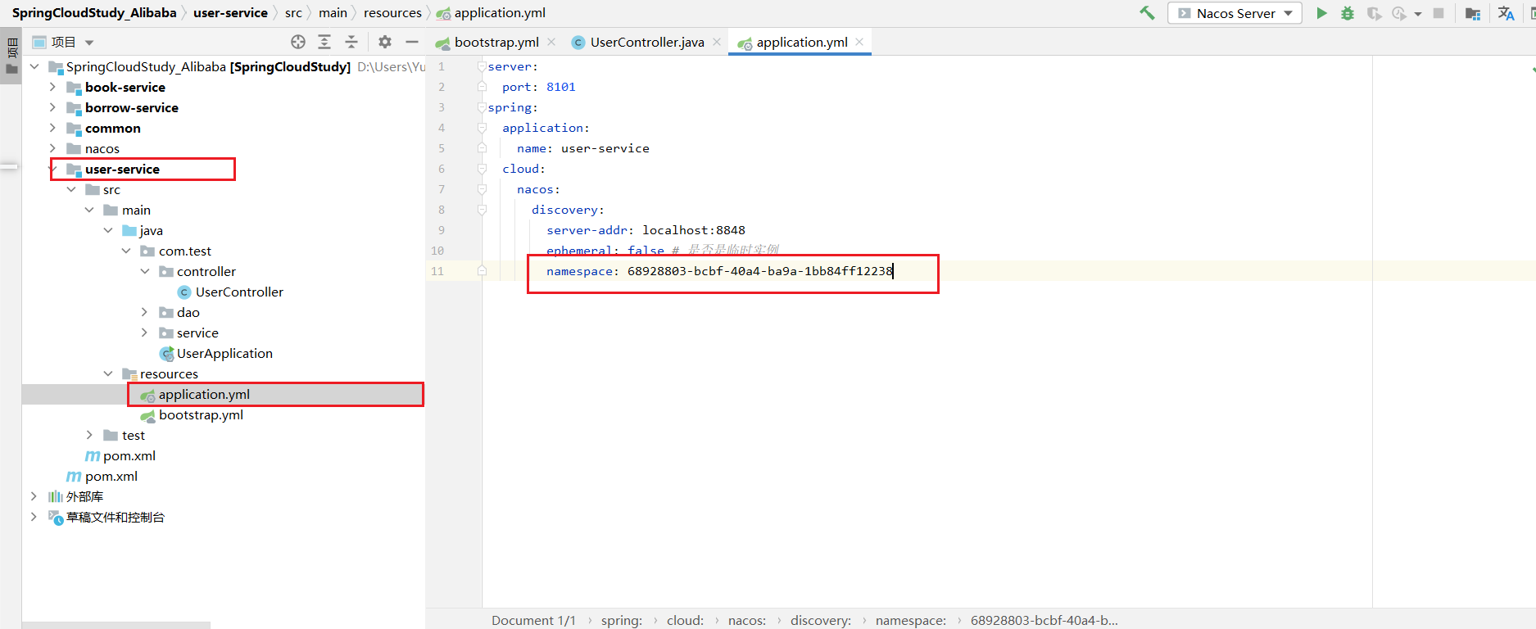Expand the service package
Image resolution: width=1536 pixels, height=629 pixels.
click(x=145, y=333)
